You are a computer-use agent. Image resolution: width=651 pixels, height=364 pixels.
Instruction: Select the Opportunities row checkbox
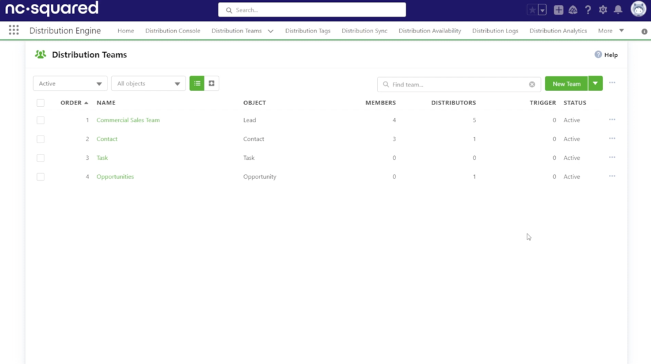(x=41, y=177)
